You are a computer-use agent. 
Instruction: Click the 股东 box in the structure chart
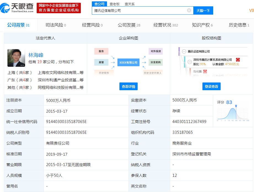click(101, 51)
